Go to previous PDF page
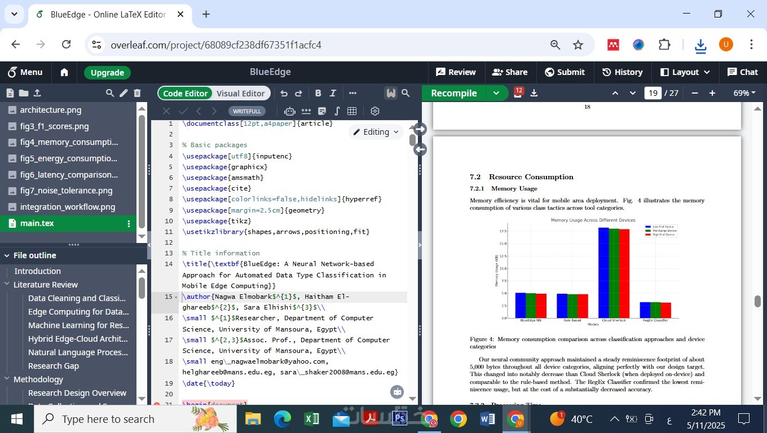This screenshot has height=433, width=767. tap(615, 93)
